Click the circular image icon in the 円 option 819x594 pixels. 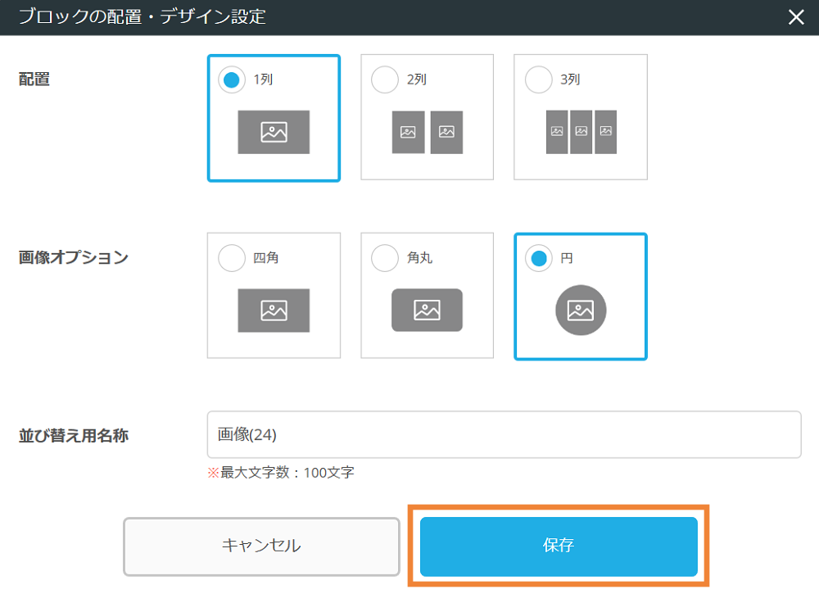(x=580, y=311)
